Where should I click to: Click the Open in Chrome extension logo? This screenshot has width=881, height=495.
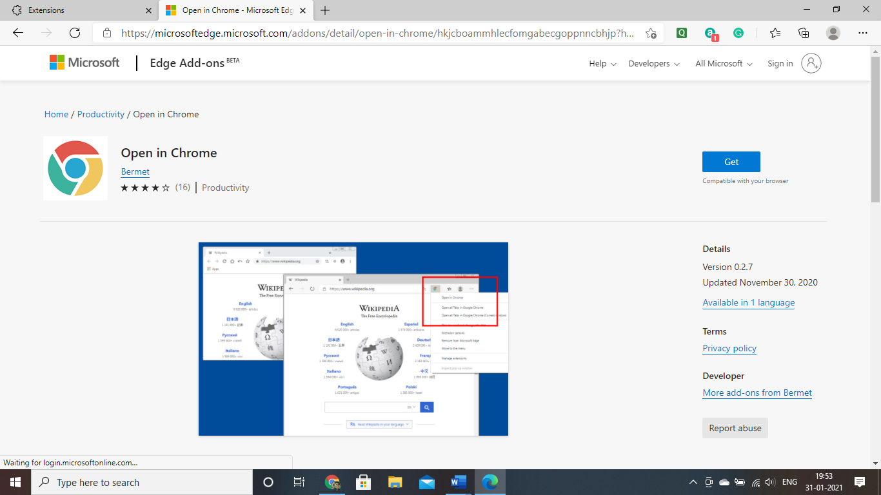(x=75, y=168)
